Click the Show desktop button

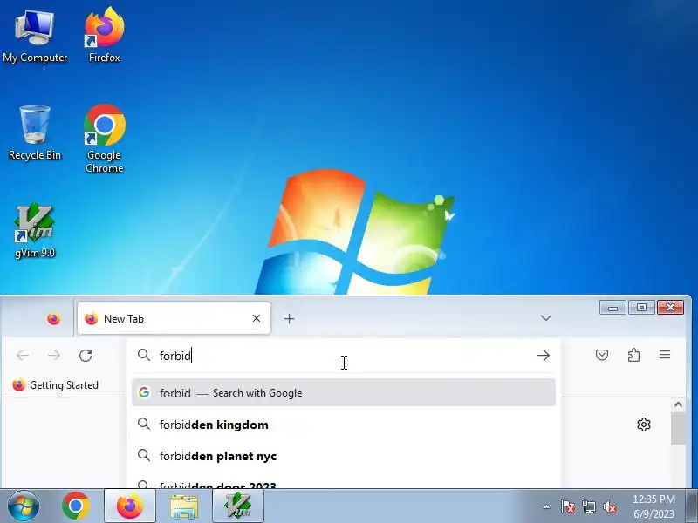pos(692,506)
